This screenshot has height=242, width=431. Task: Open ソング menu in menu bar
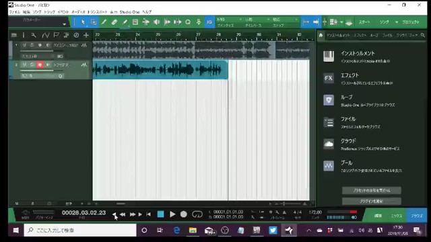(x=37, y=12)
